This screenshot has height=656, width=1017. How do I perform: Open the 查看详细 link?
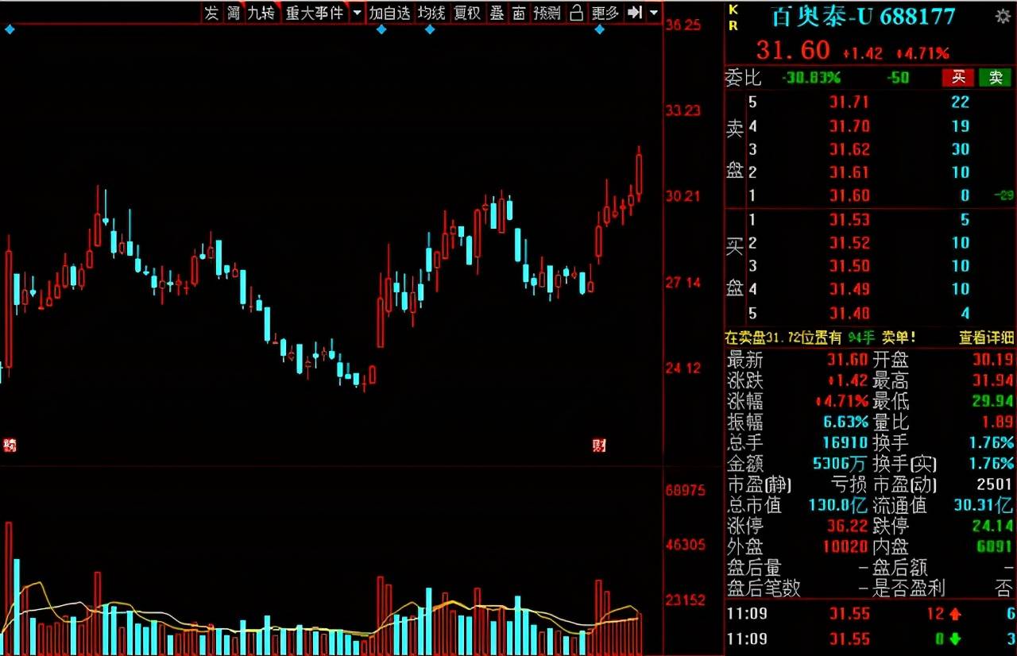[986, 338]
